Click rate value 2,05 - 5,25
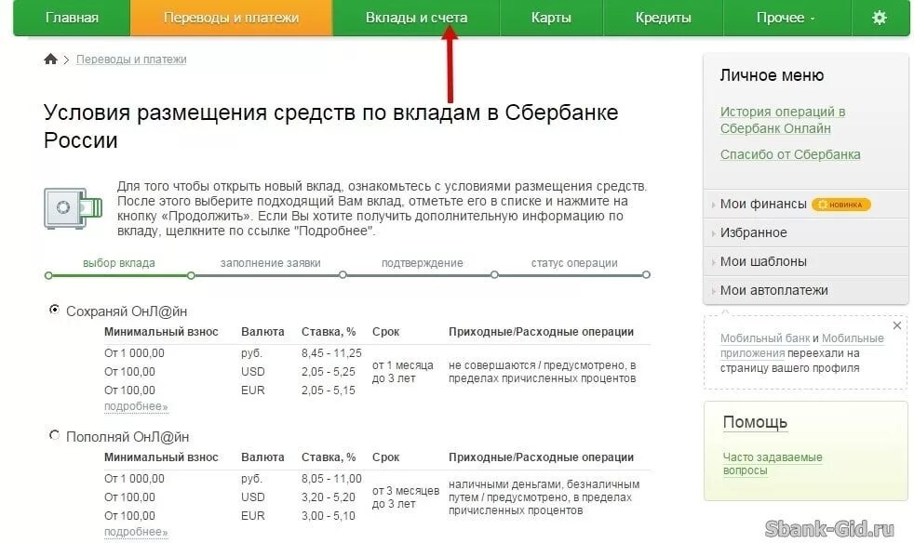This screenshot has height=543, width=914. [329, 372]
